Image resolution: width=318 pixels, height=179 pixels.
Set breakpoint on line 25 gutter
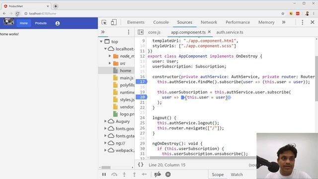tap(142, 123)
